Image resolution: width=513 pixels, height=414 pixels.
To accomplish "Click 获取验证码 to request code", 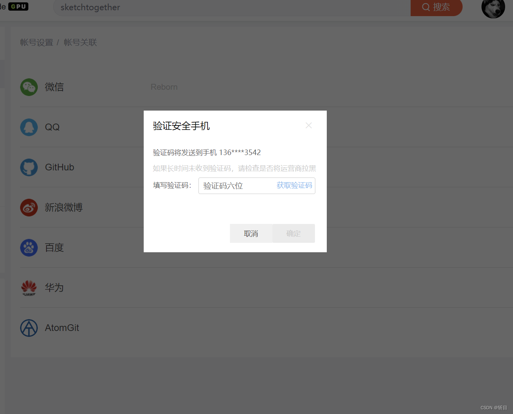I will pyautogui.click(x=294, y=185).
